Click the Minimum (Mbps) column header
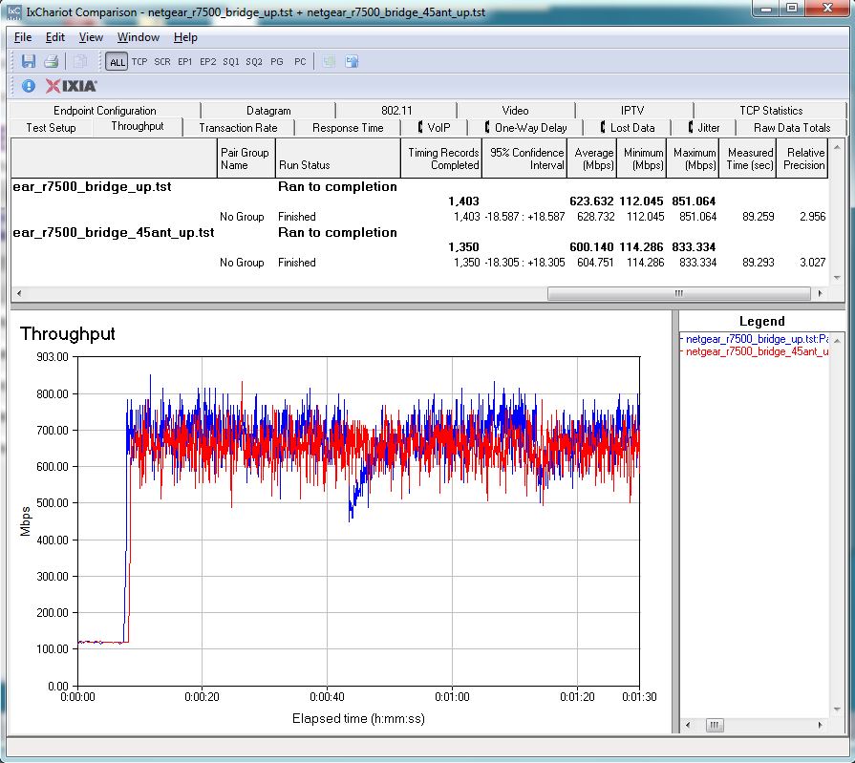Image resolution: width=855 pixels, height=763 pixels. [642, 159]
